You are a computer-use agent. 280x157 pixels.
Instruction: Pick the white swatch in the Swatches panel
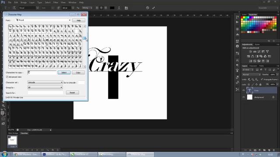254,17
